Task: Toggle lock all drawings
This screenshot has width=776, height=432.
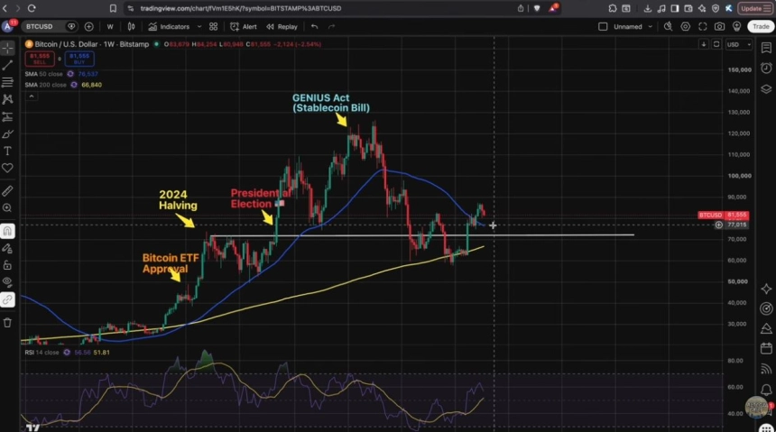Action: [7, 266]
